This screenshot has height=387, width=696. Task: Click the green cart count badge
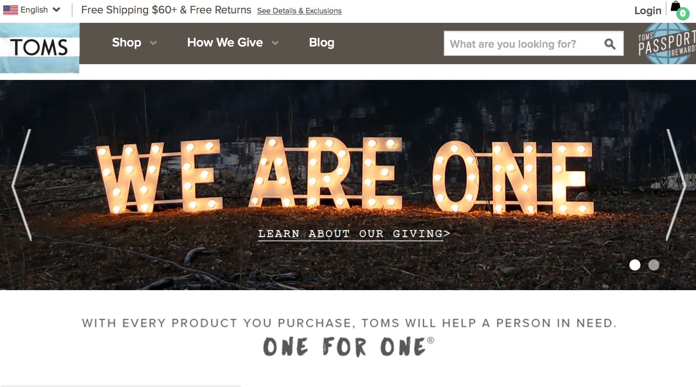pyautogui.click(x=683, y=14)
